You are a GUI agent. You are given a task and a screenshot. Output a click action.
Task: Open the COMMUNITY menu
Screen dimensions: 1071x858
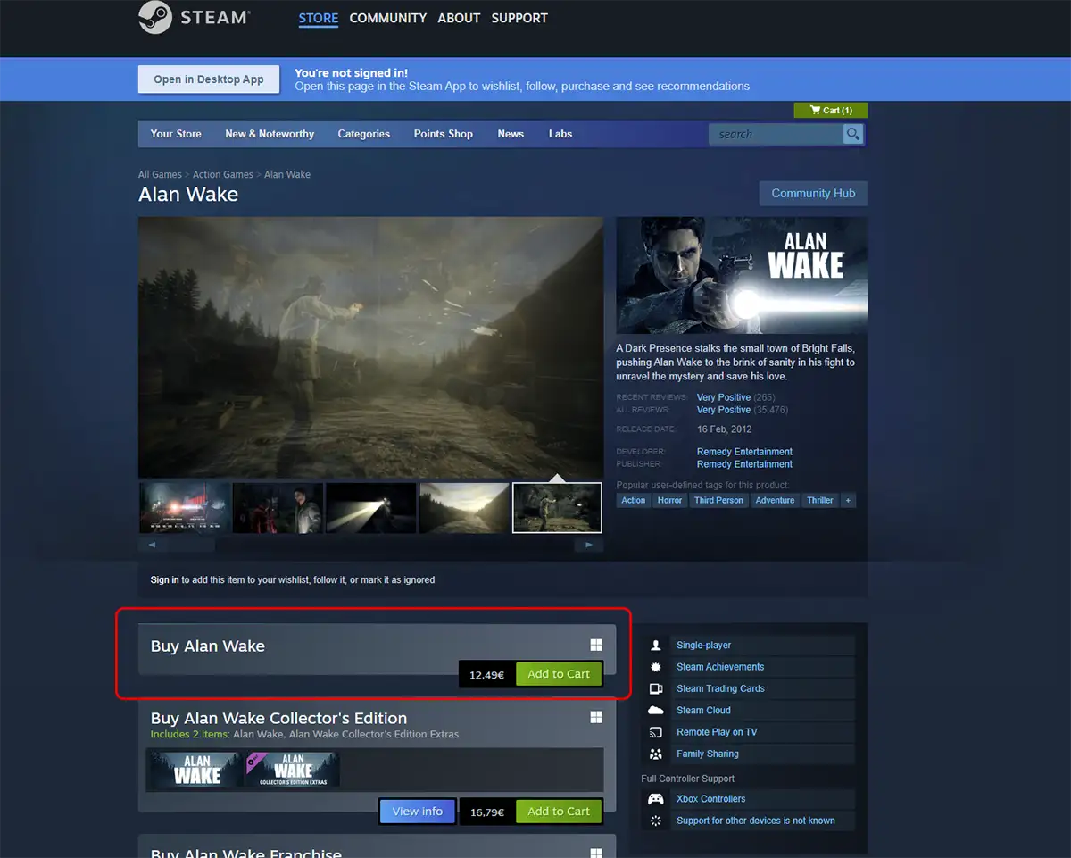click(387, 18)
